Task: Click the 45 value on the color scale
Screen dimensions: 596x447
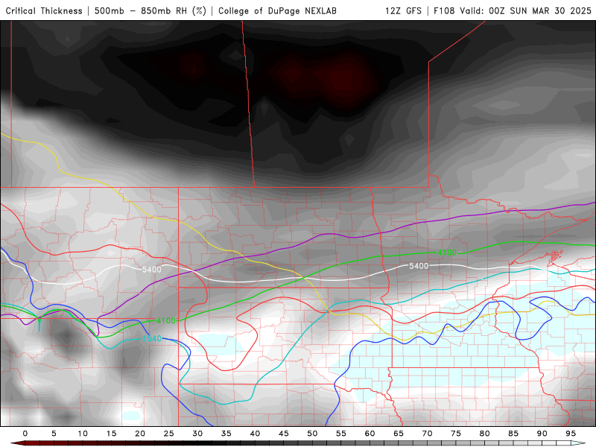Action: [284, 434]
